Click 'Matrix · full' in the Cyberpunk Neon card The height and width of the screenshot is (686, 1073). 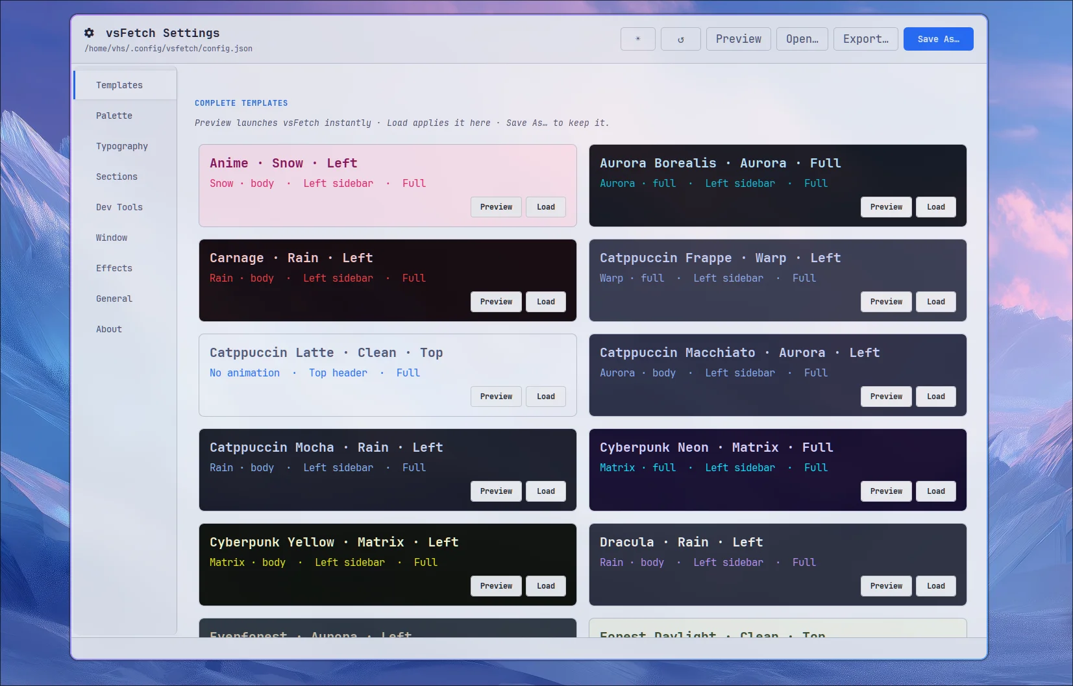(x=638, y=467)
